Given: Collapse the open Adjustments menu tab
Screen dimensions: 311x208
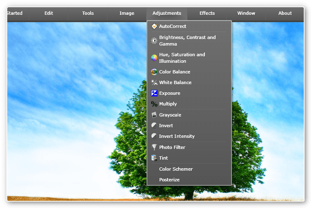Looking at the screenshot, I should coord(167,13).
